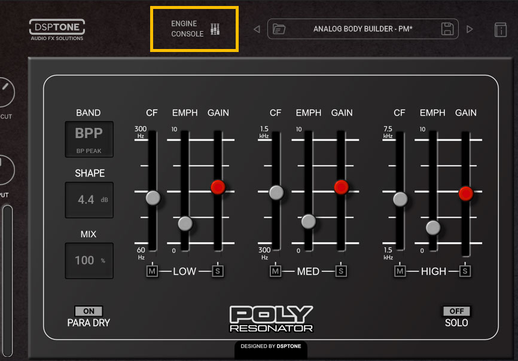This screenshot has height=361, width=518.
Task: Click the ENGINE CONSOLE label
Action: [x=187, y=29]
